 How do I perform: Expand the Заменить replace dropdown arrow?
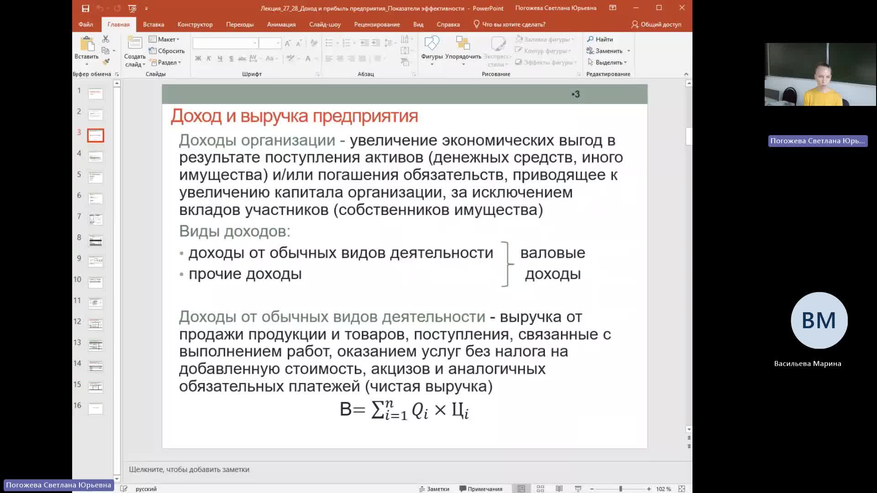[629, 51]
